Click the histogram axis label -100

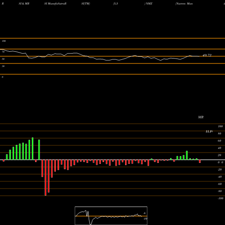[x=220, y=198]
